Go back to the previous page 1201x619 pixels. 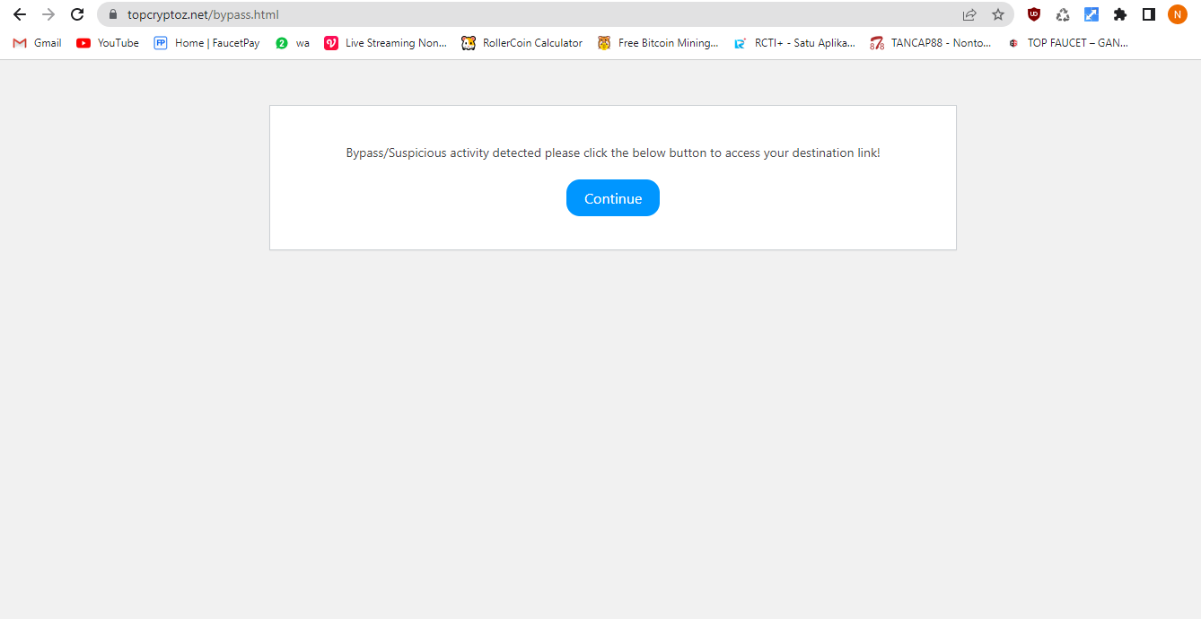(x=19, y=14)
